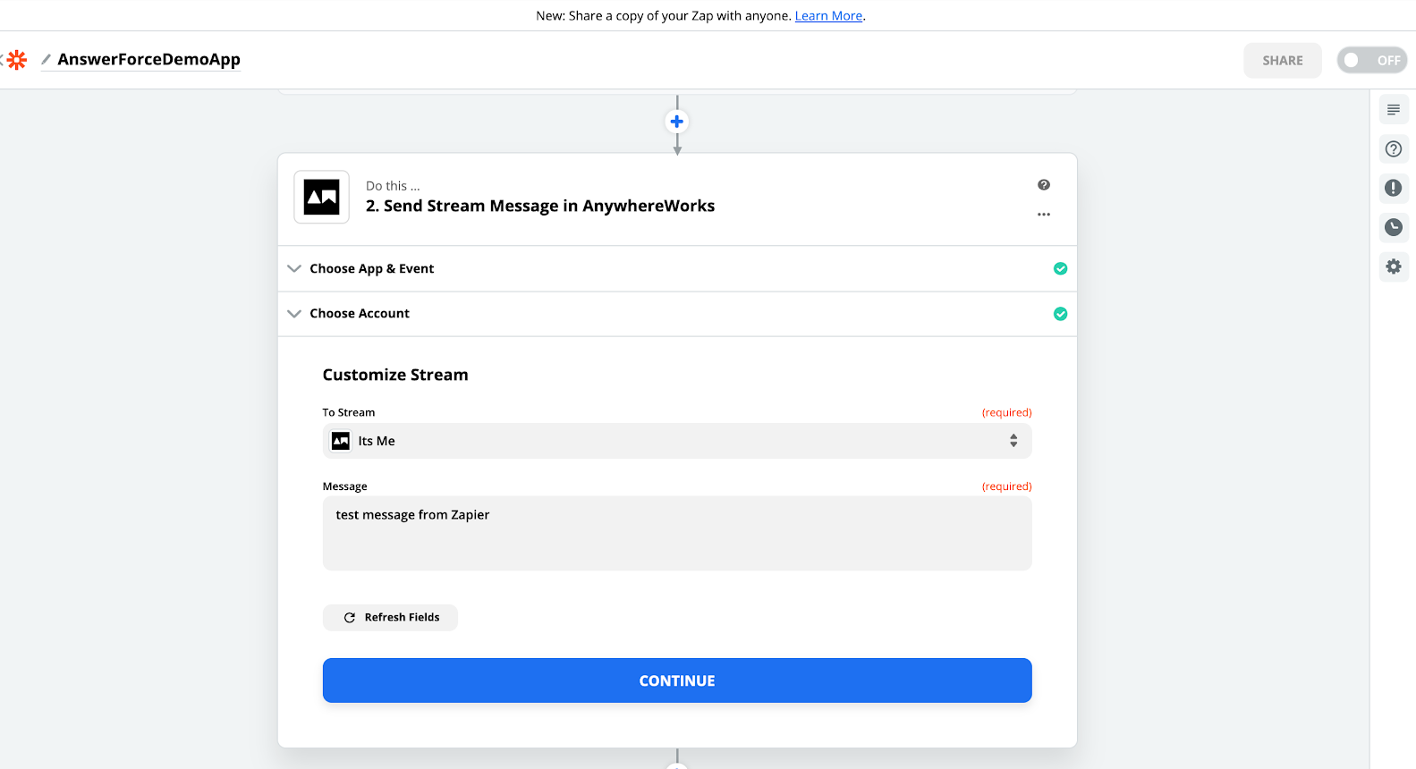Click the pencil edit icon beside AnswerForceDemoApp

[46, 59]
